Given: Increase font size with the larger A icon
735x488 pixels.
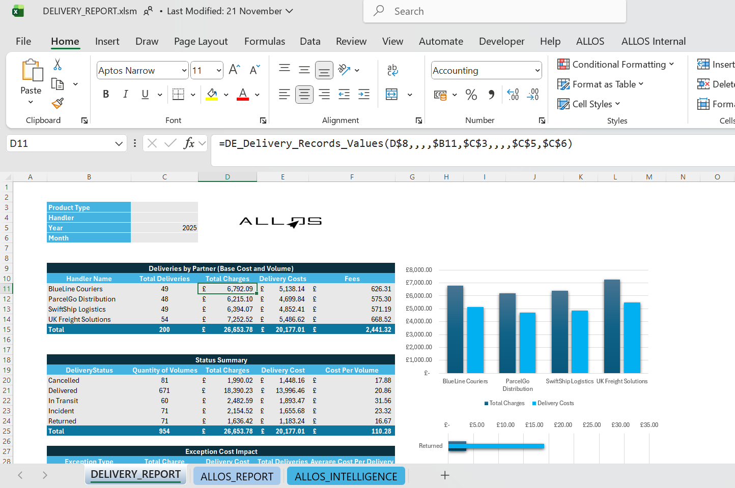Looking at the screenshot, I should click(234, 70).
